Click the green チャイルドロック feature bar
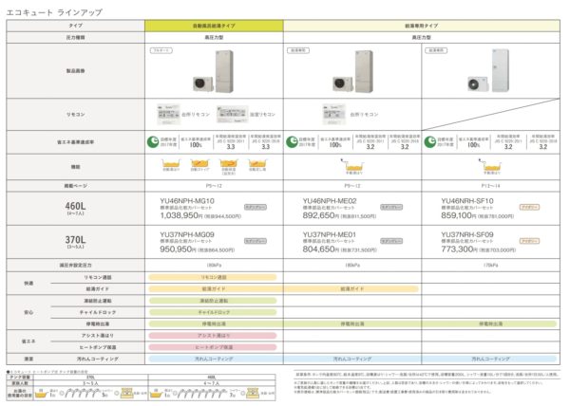Screen dimensions: 570x406 click(213, 312)
